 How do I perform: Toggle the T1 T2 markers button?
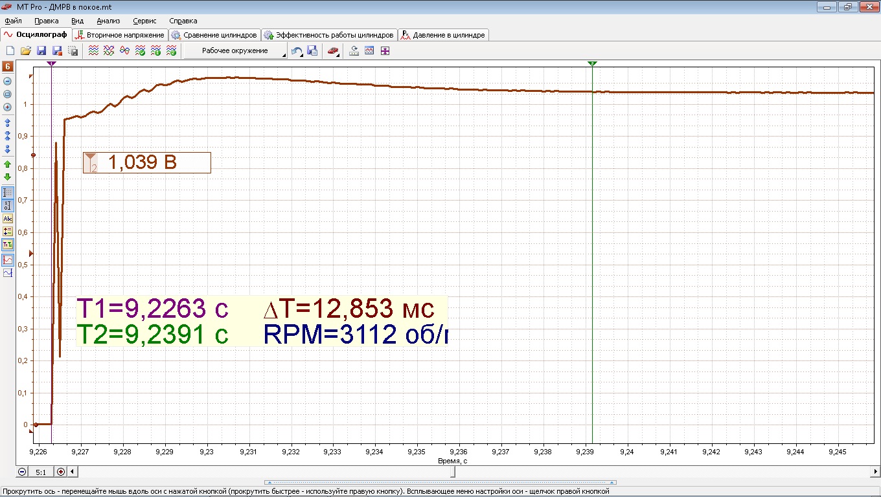point(8,245)
